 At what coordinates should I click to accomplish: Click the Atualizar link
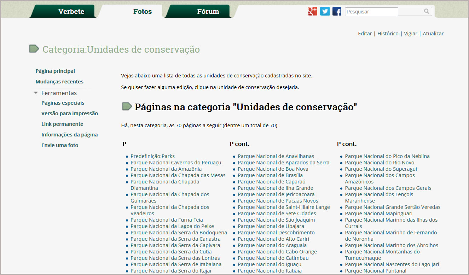(x=433, y=34)
